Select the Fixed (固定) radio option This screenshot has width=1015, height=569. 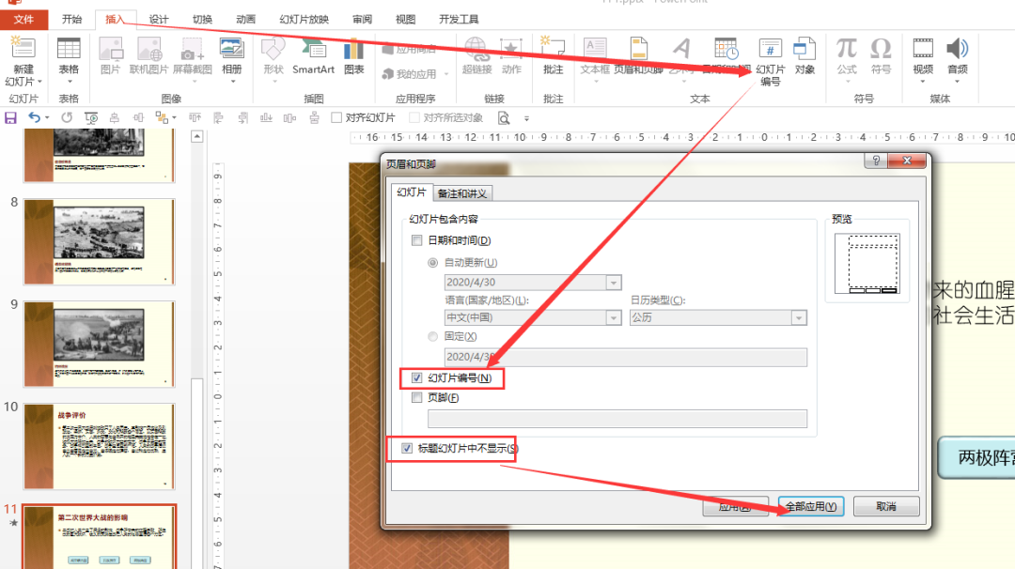point(432,336)
